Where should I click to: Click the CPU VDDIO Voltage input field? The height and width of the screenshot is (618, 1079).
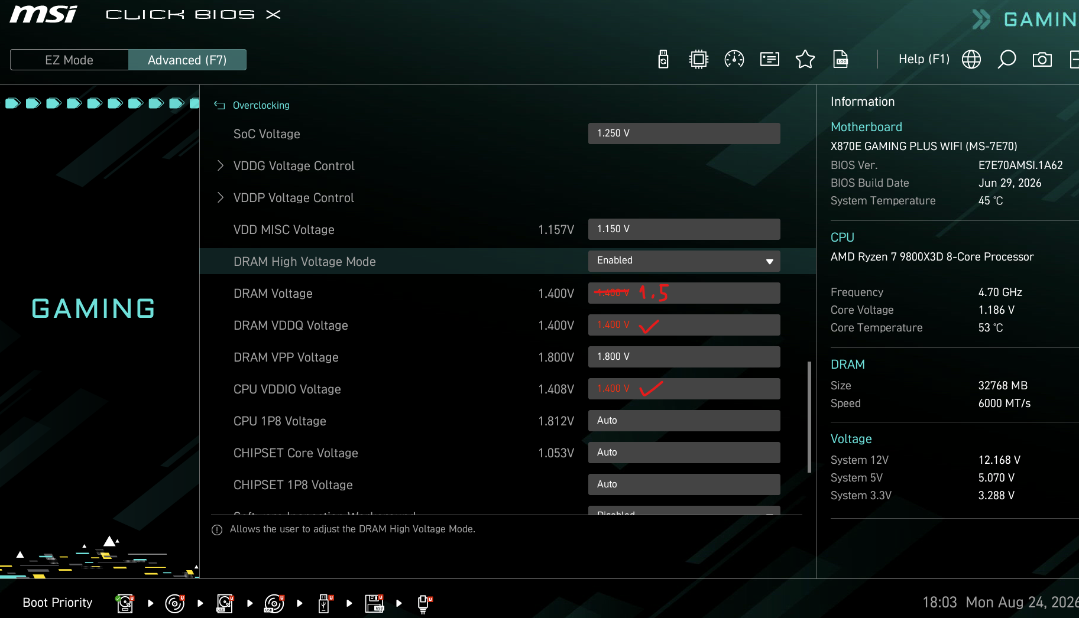(684, 389)
